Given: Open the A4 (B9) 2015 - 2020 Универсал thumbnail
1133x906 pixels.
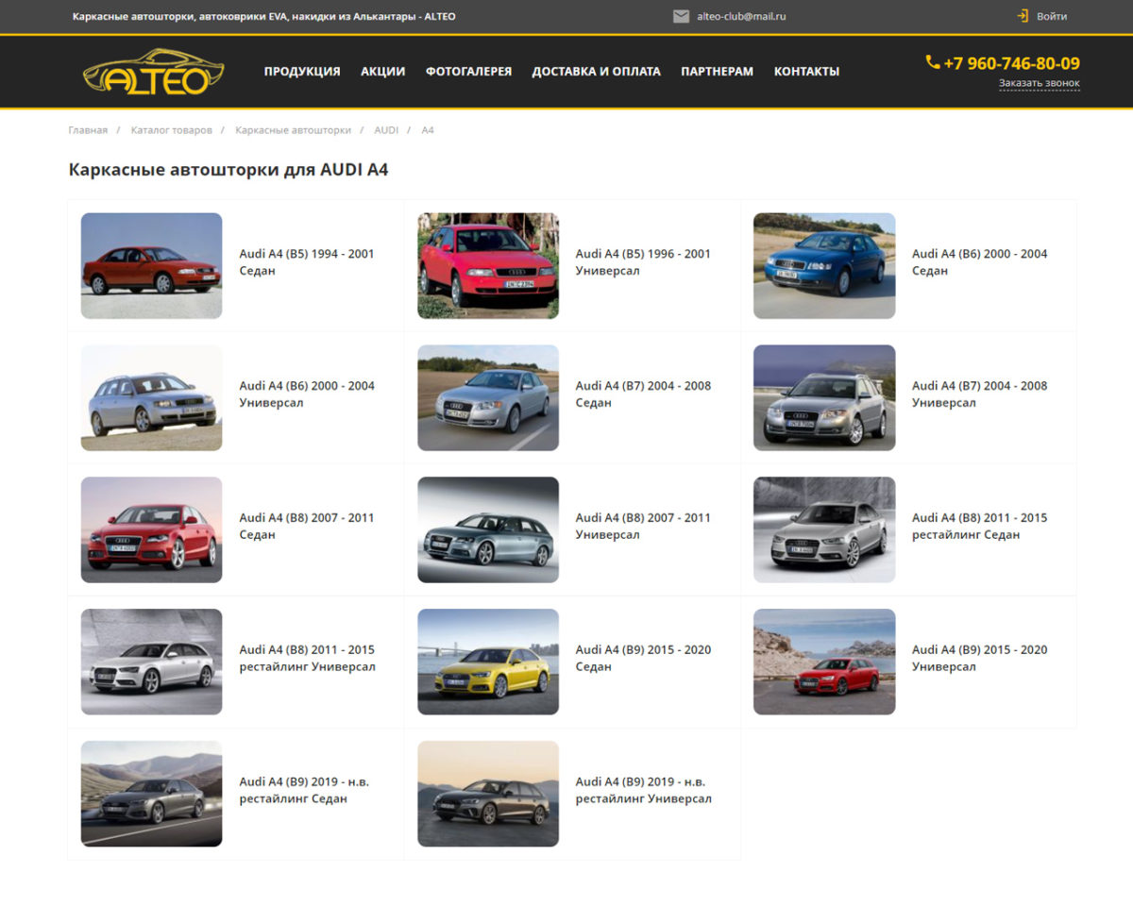Looking at the screenshot, I should pyautogui.click(x=824, y=662).
